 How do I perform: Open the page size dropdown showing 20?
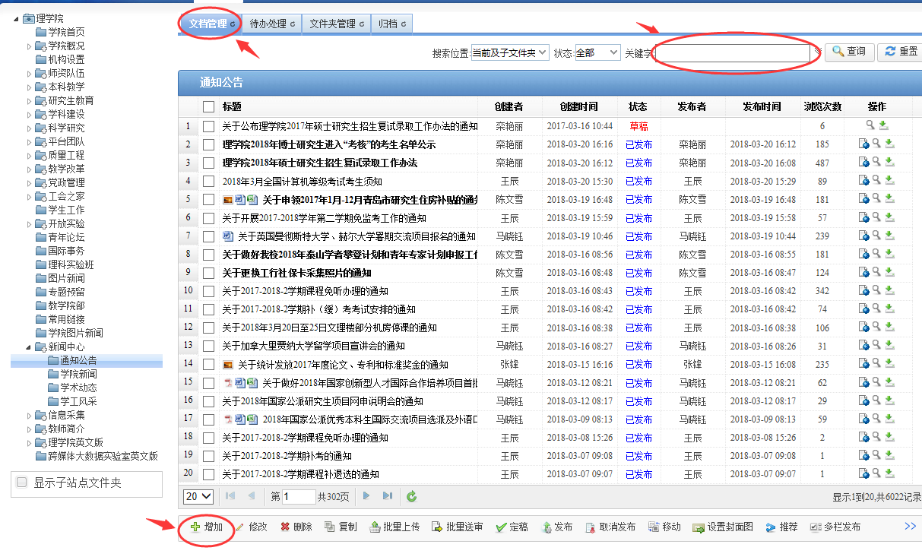pos(198,496)
